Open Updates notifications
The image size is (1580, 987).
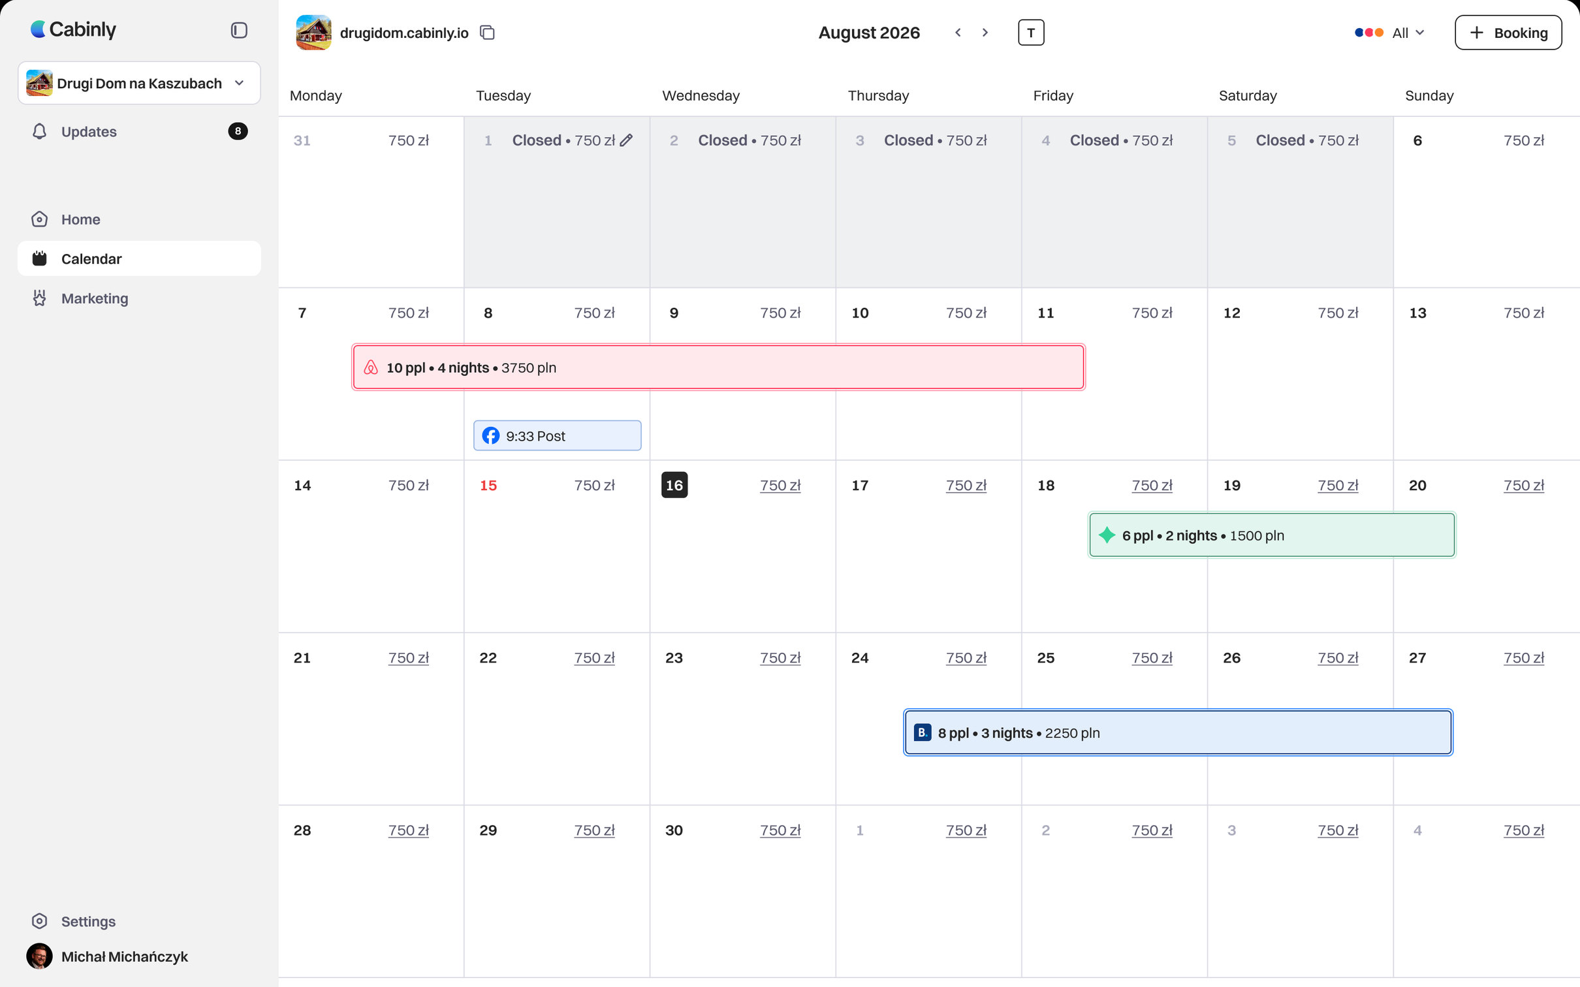click(x=139, y=131)
